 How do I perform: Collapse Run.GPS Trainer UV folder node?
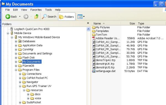(20, 86)
